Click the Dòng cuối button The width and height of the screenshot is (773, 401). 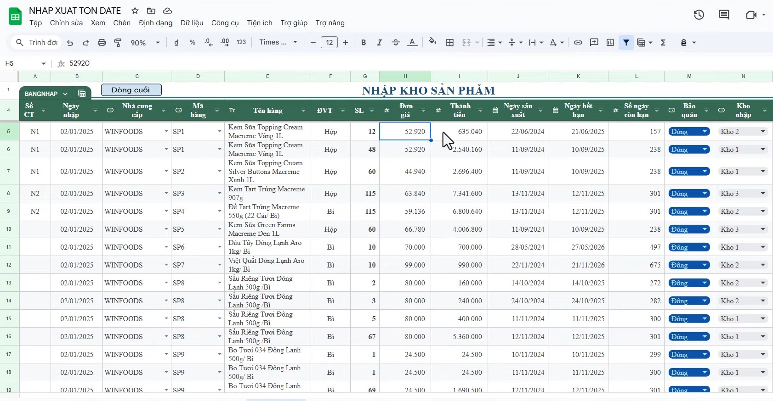click(x=131, y=90)
